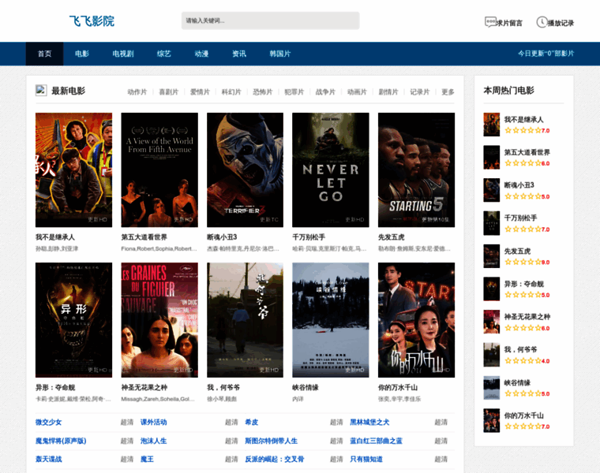Open the 资讯 nav tab
This screenshot has width=600, height=473.
point(238,54)
